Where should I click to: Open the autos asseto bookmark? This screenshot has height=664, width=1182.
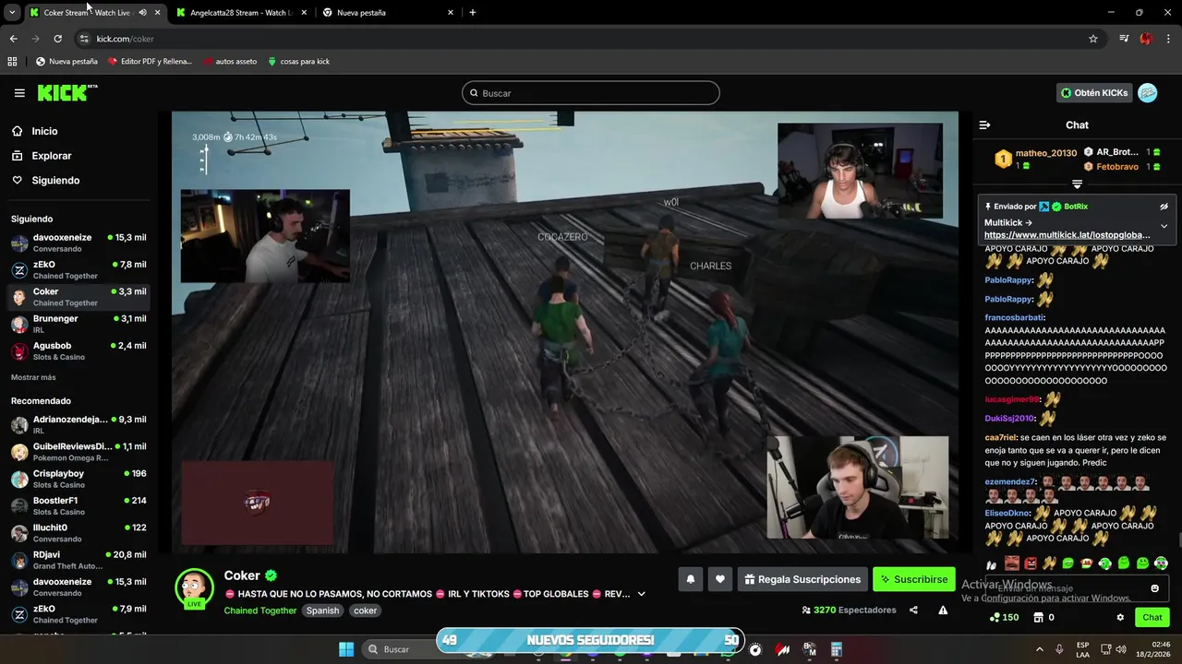(230, 62)
